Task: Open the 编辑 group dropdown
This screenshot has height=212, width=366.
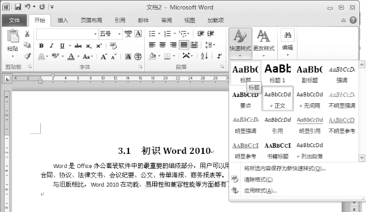Action: (x=287, y=43)
